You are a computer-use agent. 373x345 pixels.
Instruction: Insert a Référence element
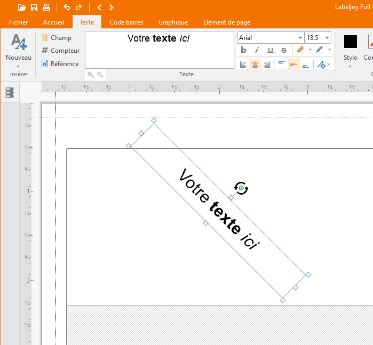pyautogui.click(x=60, y=64)
